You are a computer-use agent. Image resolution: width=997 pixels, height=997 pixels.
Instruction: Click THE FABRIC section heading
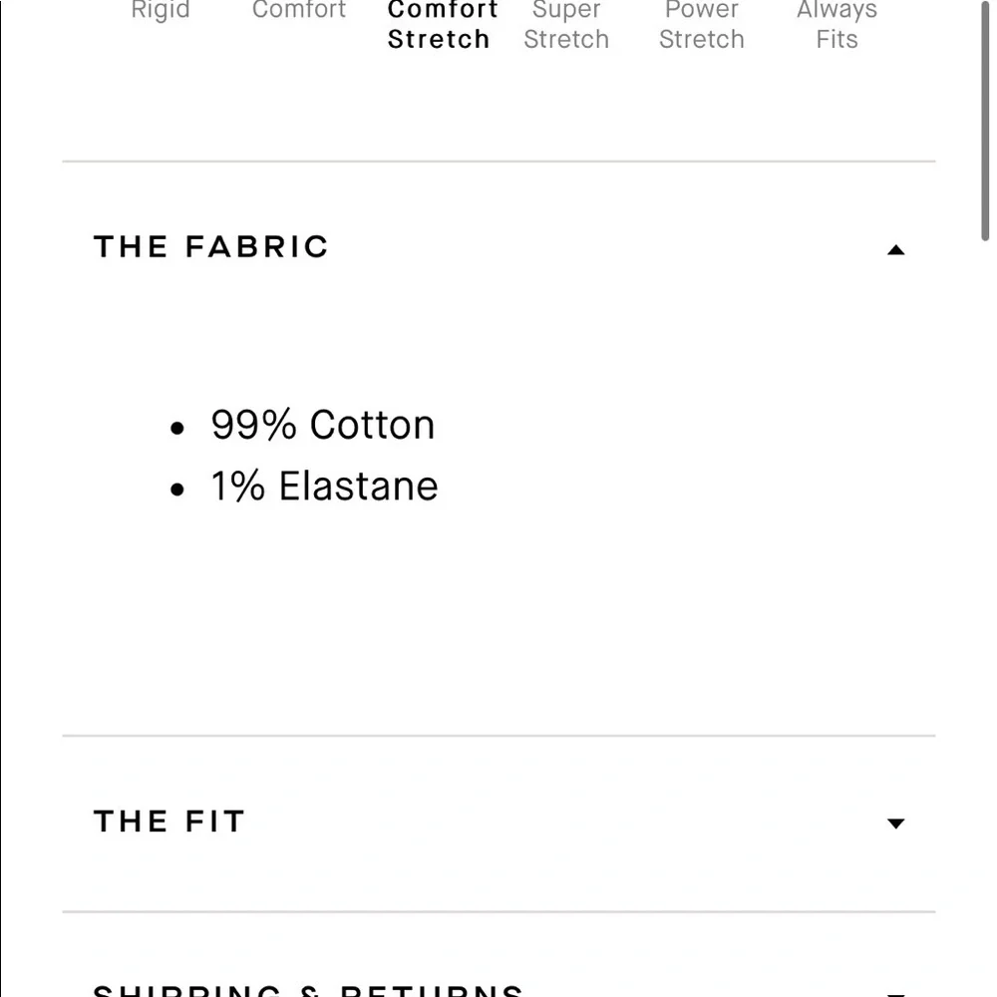[x=211, y=247]
